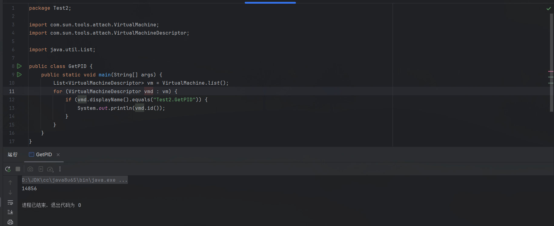The image size is (554, 226).
Task: Click the string literal "Test2.GetPID"
Action: point(174,100)
